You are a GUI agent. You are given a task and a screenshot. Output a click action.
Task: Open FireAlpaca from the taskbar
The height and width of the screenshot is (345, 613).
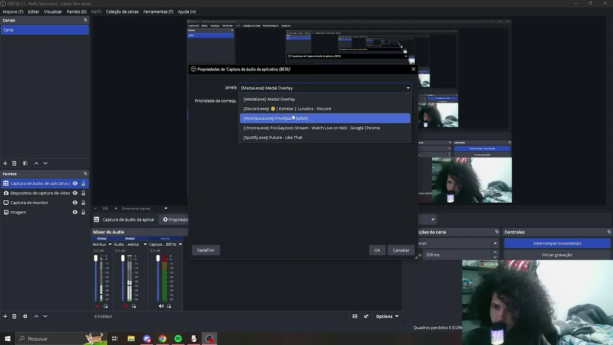(193, 339)
